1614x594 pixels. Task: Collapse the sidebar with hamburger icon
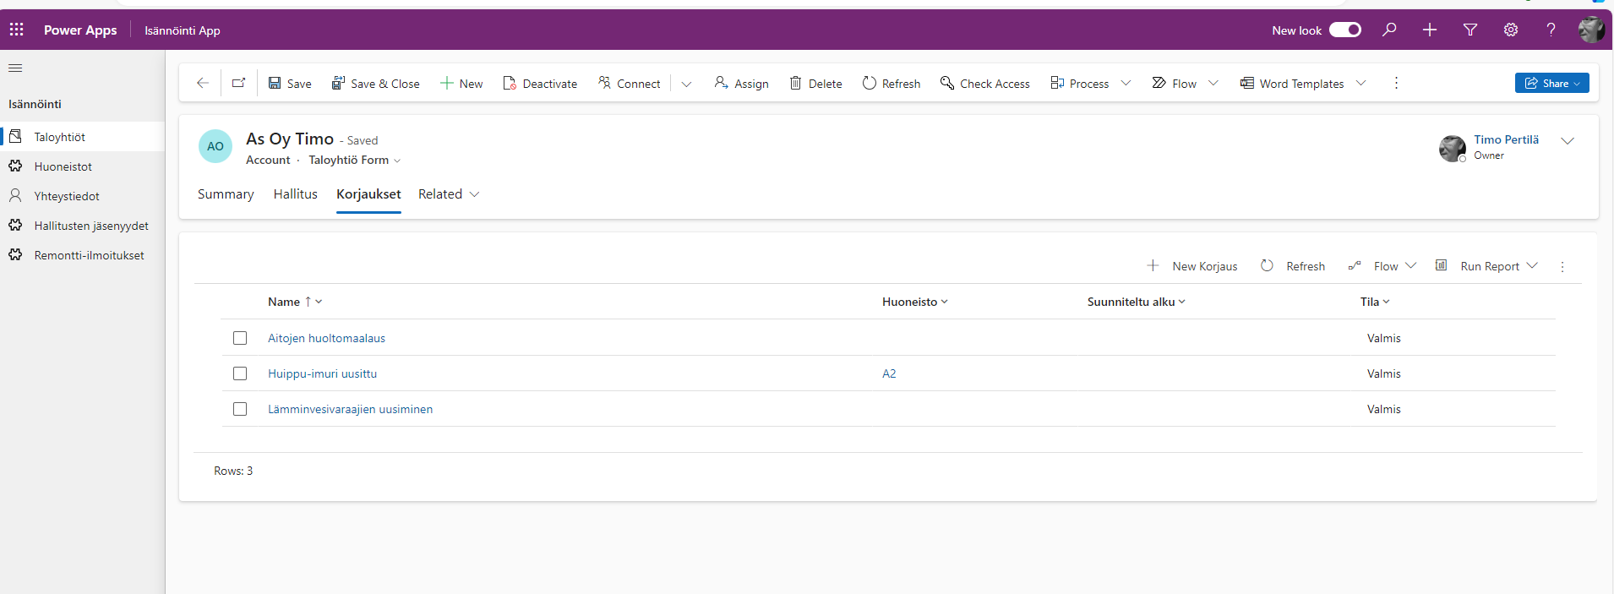(x=15, y=68)
